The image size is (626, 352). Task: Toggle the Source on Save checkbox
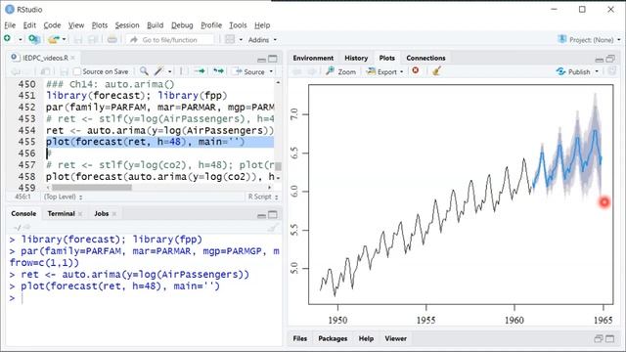click(x=77, y=71)
